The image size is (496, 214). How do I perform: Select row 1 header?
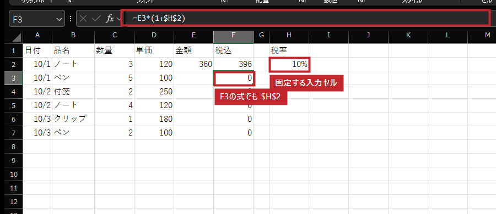click(x=13, y=50)
